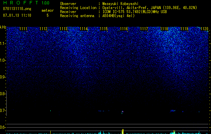
Task: Click the small green echo dot after 1112
Action: [x=50, y=111]
